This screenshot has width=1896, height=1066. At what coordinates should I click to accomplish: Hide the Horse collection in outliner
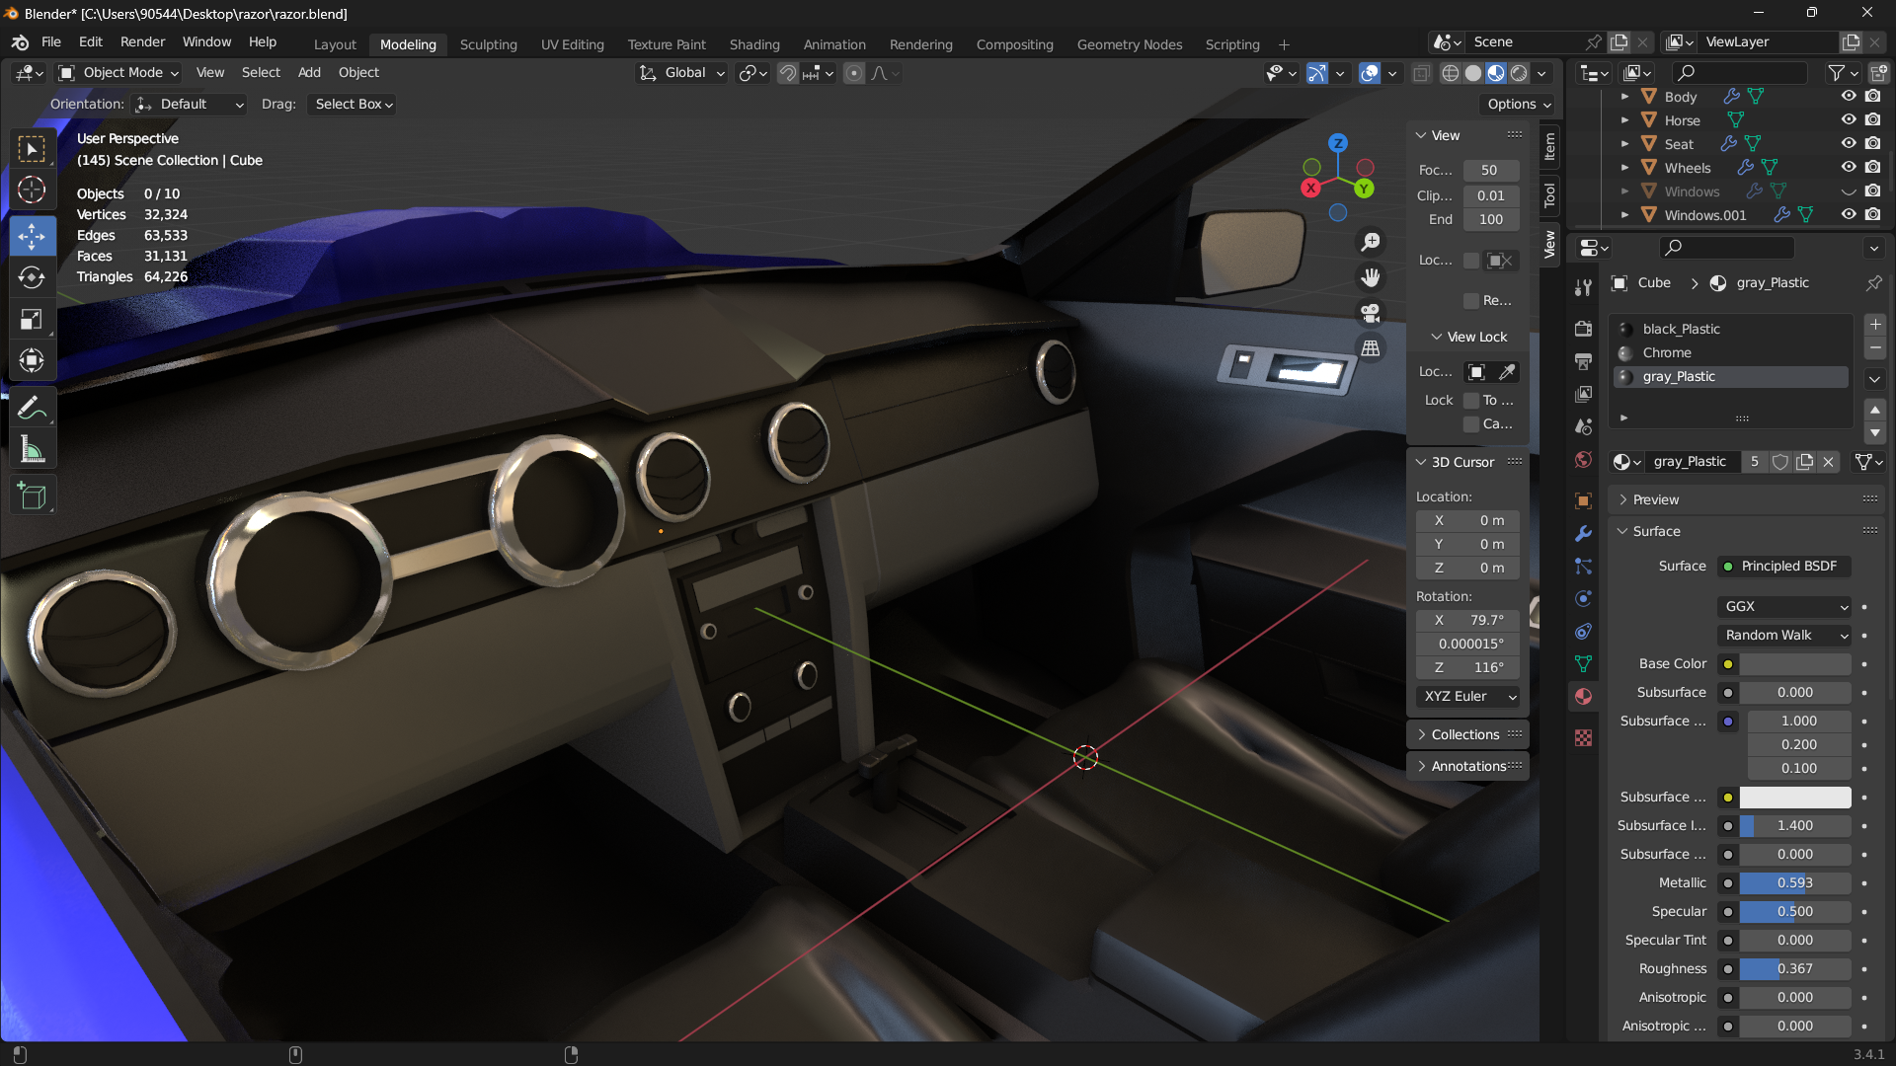point(1849,119)
